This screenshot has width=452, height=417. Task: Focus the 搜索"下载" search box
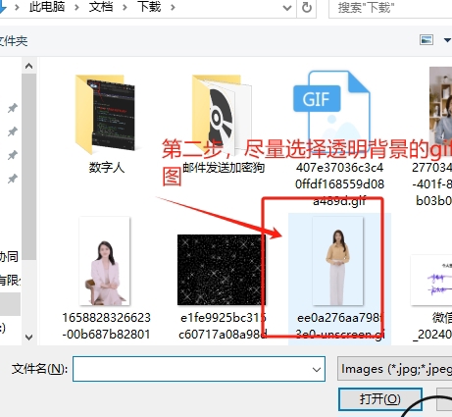point(390,8)
